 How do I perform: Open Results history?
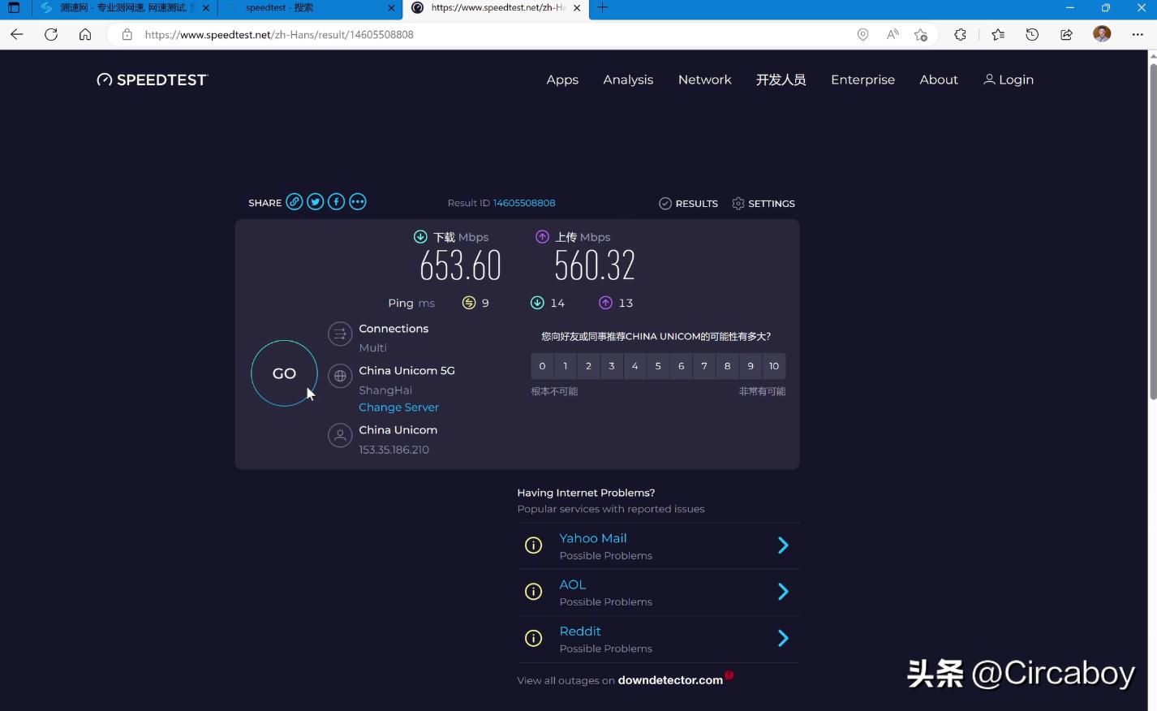tap(688, 204)
